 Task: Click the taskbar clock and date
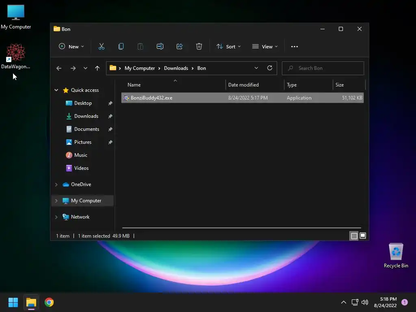point(385,302)
